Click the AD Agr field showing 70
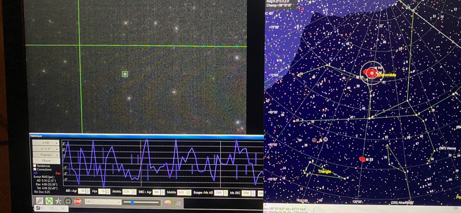This screenshot has width=461, height=213. pos(82,191)
